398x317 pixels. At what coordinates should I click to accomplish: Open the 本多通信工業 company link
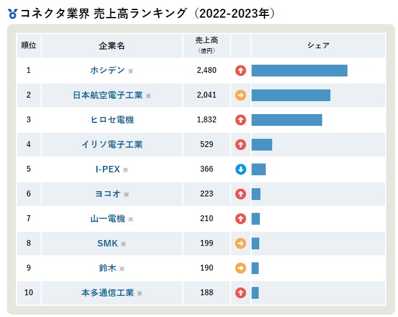pos(108,293)
